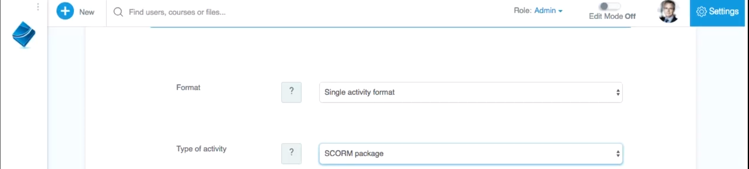Click the blue plus New icon

pos(65,11)
